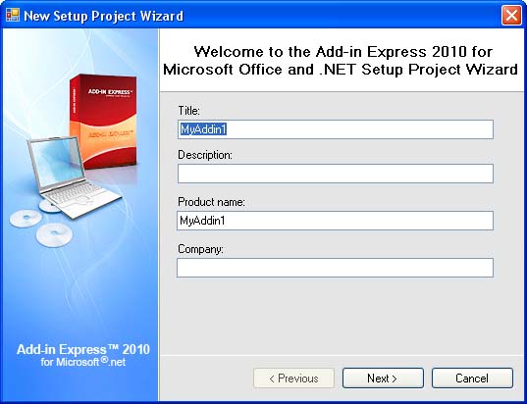Cancel the setup project wizard
Image resolution: width=527 pixels, height=404 pixels.
coord(472,379)
